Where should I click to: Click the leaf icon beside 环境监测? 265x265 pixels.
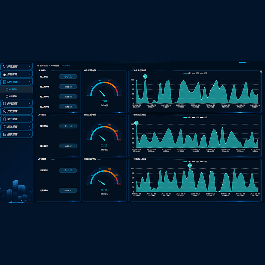point(4,67)
